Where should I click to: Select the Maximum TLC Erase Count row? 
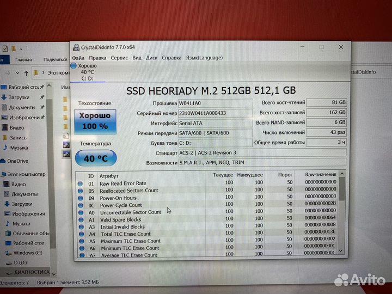click(207, 241)
